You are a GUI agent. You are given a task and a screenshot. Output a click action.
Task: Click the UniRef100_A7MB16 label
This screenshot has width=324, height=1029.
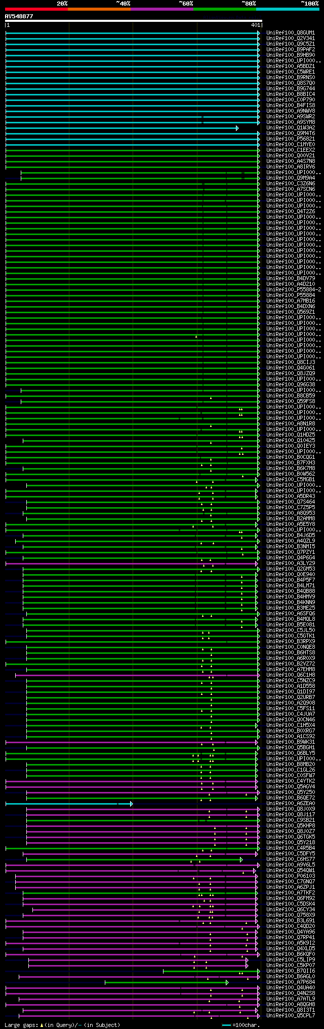coord(291,301)
